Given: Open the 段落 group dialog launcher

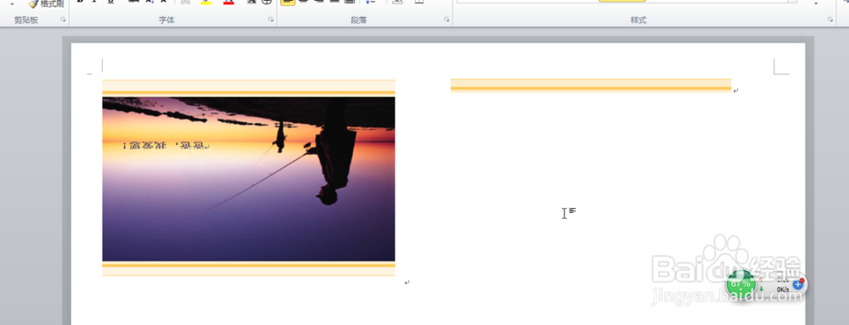Looking at the screenshot, I should [447, 20].
